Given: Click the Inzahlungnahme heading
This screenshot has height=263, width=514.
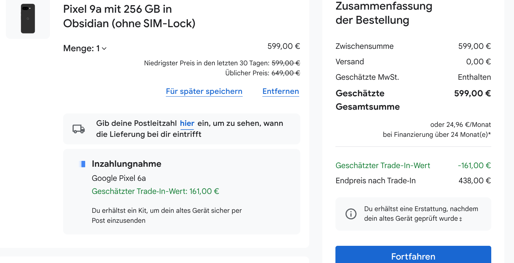Looking at the screenshot, I should 127,164.
